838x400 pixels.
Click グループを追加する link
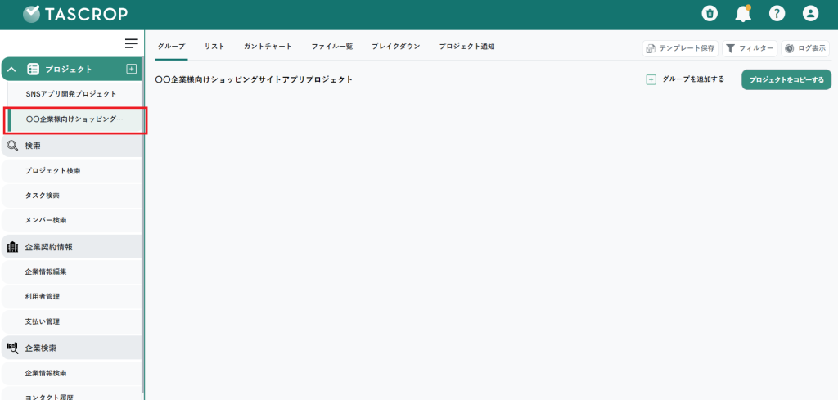[x=693, y=79]
